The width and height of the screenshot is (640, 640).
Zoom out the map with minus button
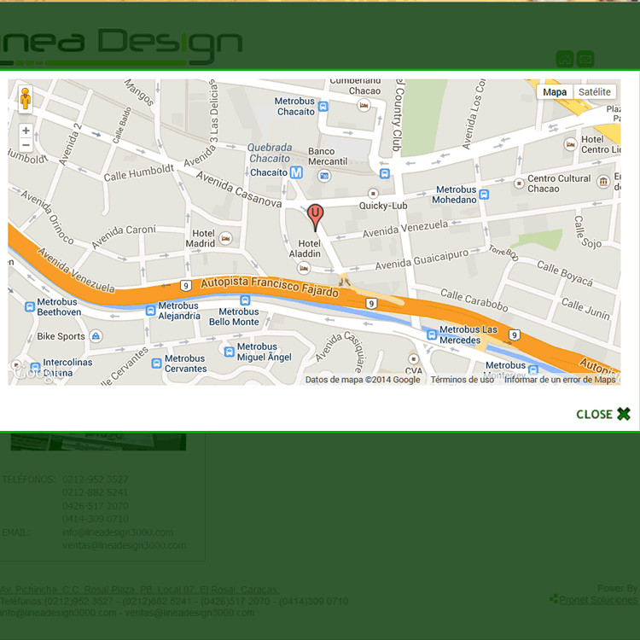26,145
